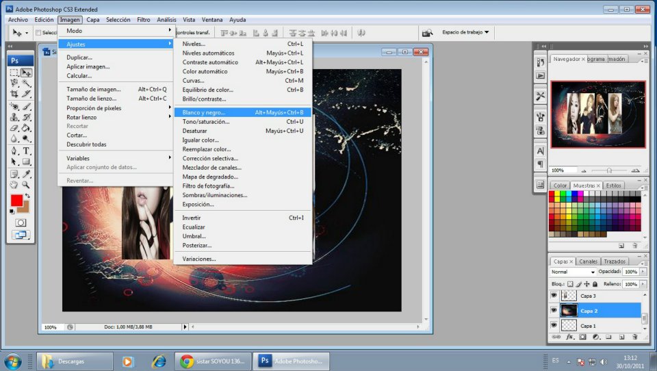Image resolution: width=657 pixels, height=371 pixels.
Task: Choose Invertir menu item
Action: click(x=242, y=218)
